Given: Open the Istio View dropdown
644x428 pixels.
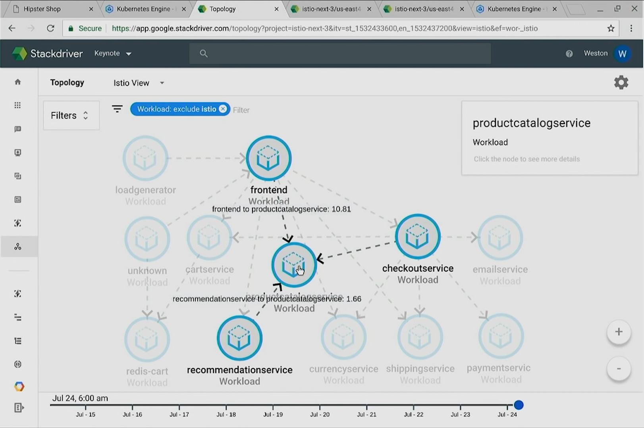Looking at the screenshot, I should [x=139, y=83].
